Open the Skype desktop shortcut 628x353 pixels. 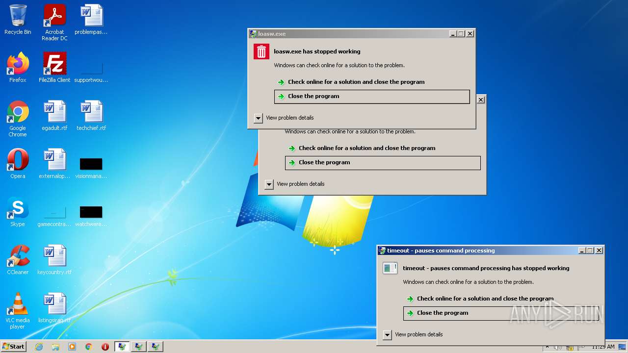[x=18, y=212]
